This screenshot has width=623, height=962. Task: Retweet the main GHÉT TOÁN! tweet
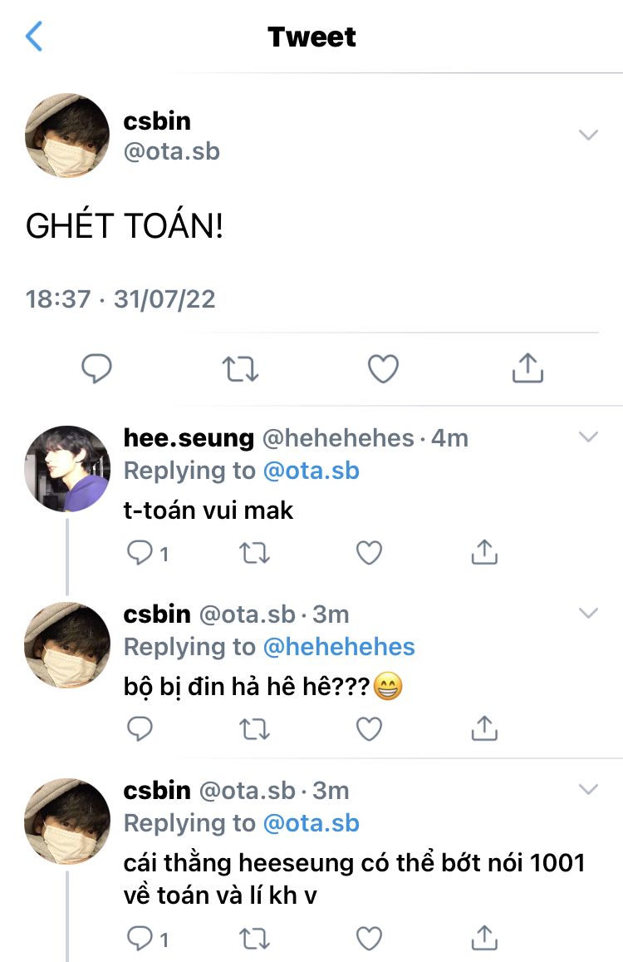pos(240,368)
